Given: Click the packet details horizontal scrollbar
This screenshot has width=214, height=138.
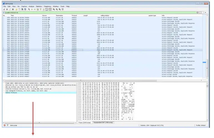Looking at the screenshot, I should [39, 123].
